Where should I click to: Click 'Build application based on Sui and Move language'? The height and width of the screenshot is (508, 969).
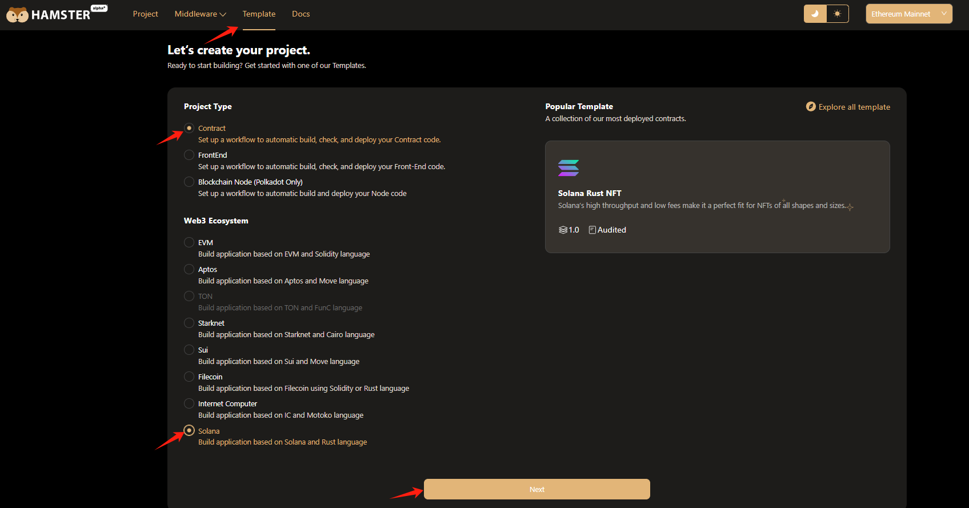(x=279, y=361)
